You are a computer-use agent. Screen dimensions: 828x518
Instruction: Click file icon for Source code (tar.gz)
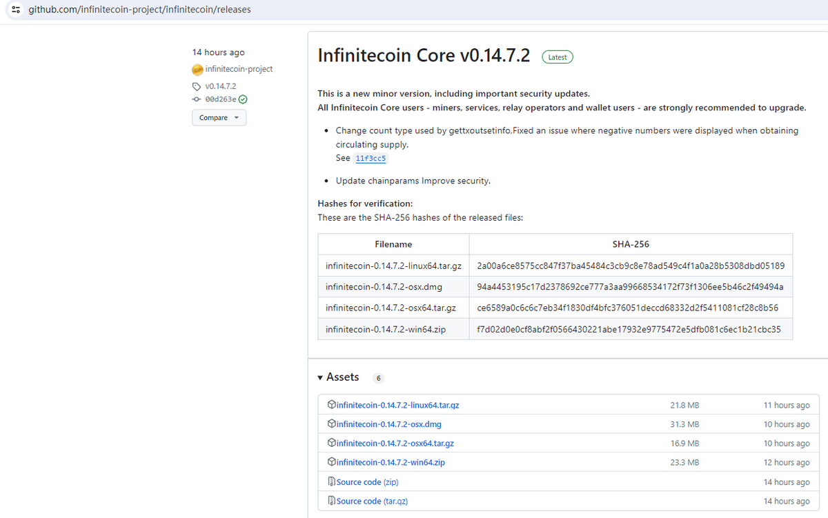[331, 501]
